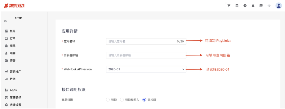
Task: Click the 商品 products bag icon
Action: click(x=6, y=46)
